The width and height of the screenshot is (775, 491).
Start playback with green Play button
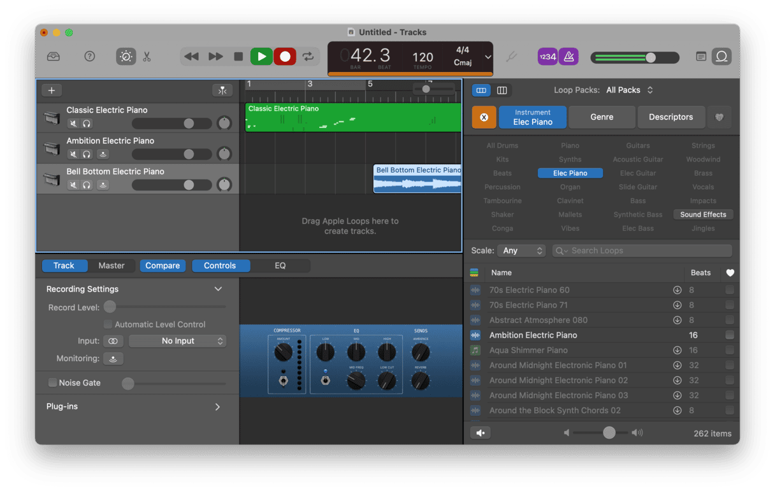(x=261, y=57)
